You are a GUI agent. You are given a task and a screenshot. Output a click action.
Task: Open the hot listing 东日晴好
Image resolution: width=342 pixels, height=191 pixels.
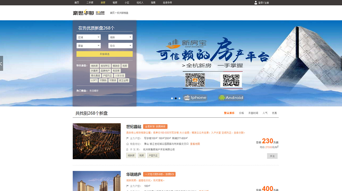pos(94,91)
